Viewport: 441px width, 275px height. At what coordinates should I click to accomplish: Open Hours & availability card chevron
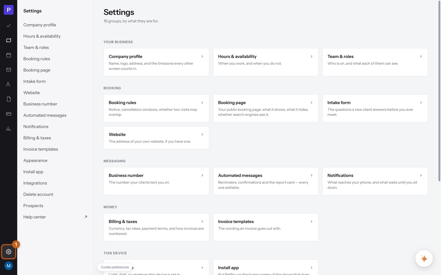pyautogui.click(x=311, y=57)
